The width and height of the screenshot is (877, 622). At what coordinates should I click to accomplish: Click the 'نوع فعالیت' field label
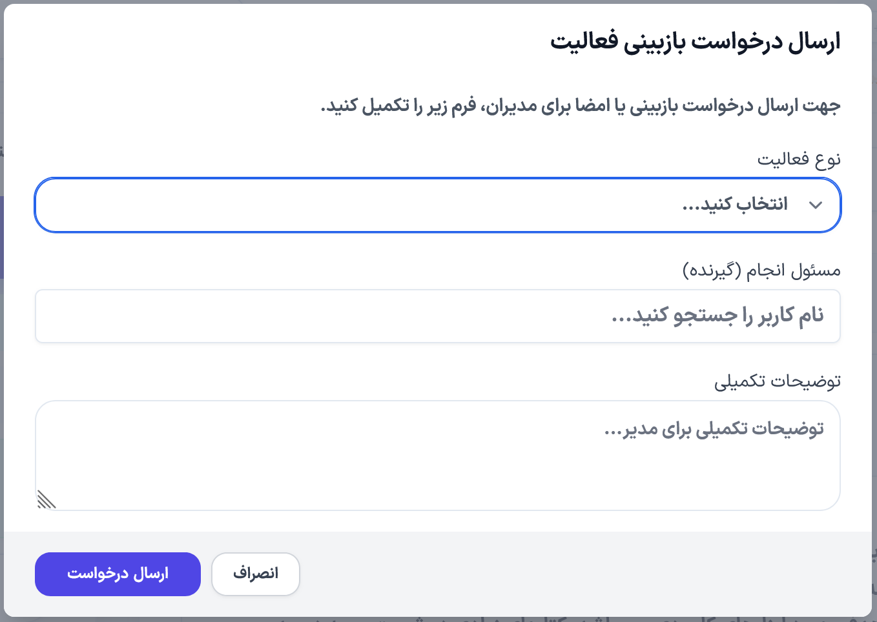point(799,159)
